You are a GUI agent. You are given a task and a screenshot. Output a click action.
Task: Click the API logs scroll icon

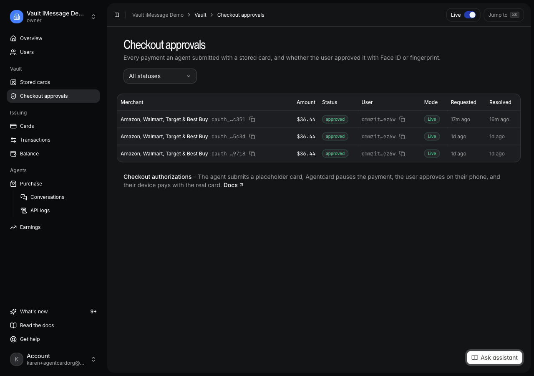click(24, 211)
